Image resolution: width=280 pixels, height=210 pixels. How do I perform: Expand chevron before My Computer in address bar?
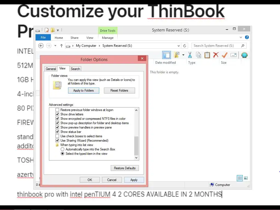pyautogui.click(x=73, y=46)
